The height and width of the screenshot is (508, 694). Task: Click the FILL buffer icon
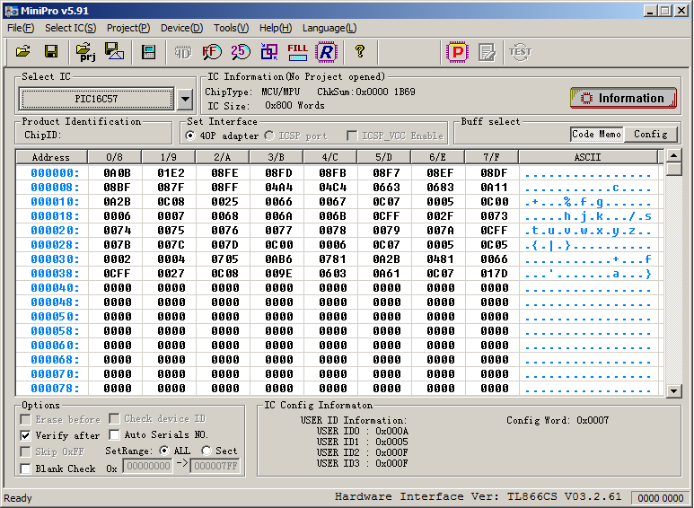click(297, 52)
